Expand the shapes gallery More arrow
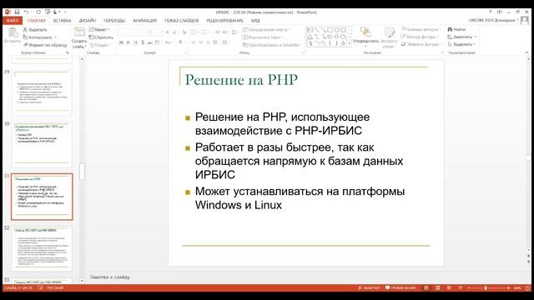The width and height of the screenshot is (534, 300). (x=350, y=43)
